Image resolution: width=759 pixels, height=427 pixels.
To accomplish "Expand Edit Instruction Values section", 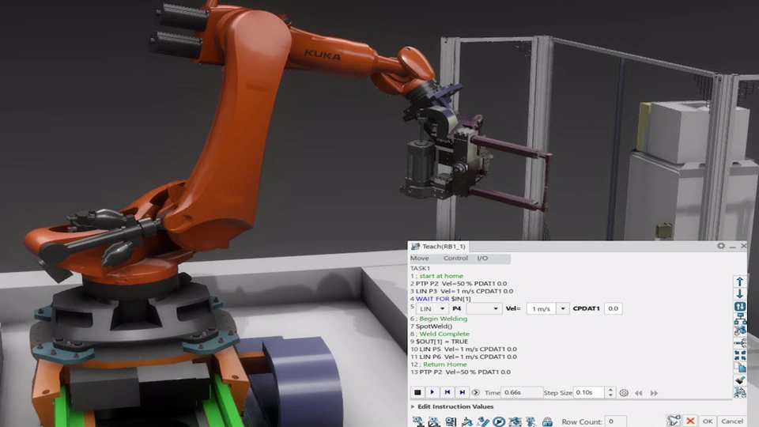I will point(452,406).
